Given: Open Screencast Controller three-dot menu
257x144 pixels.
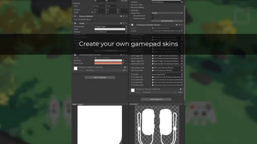Looking at the screenshot, I should point(182,25).
